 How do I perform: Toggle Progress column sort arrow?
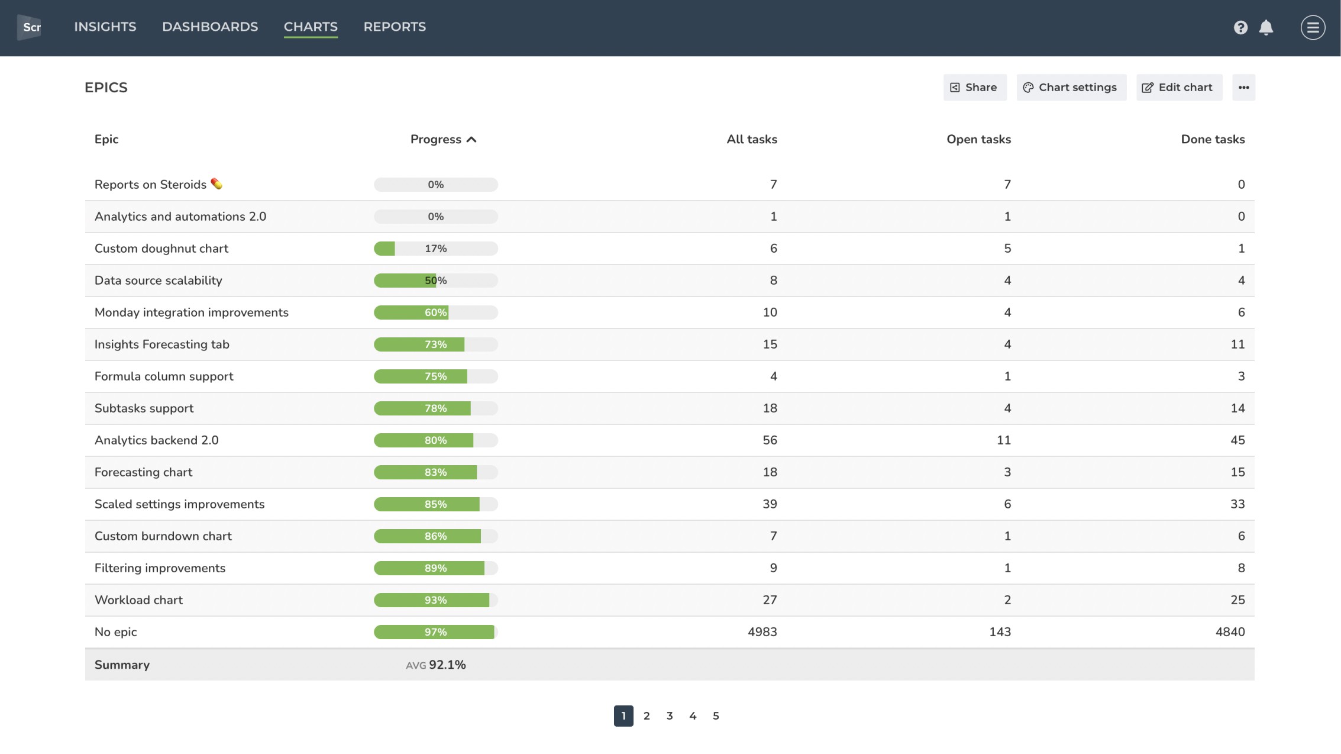click(x=471, y=140)
